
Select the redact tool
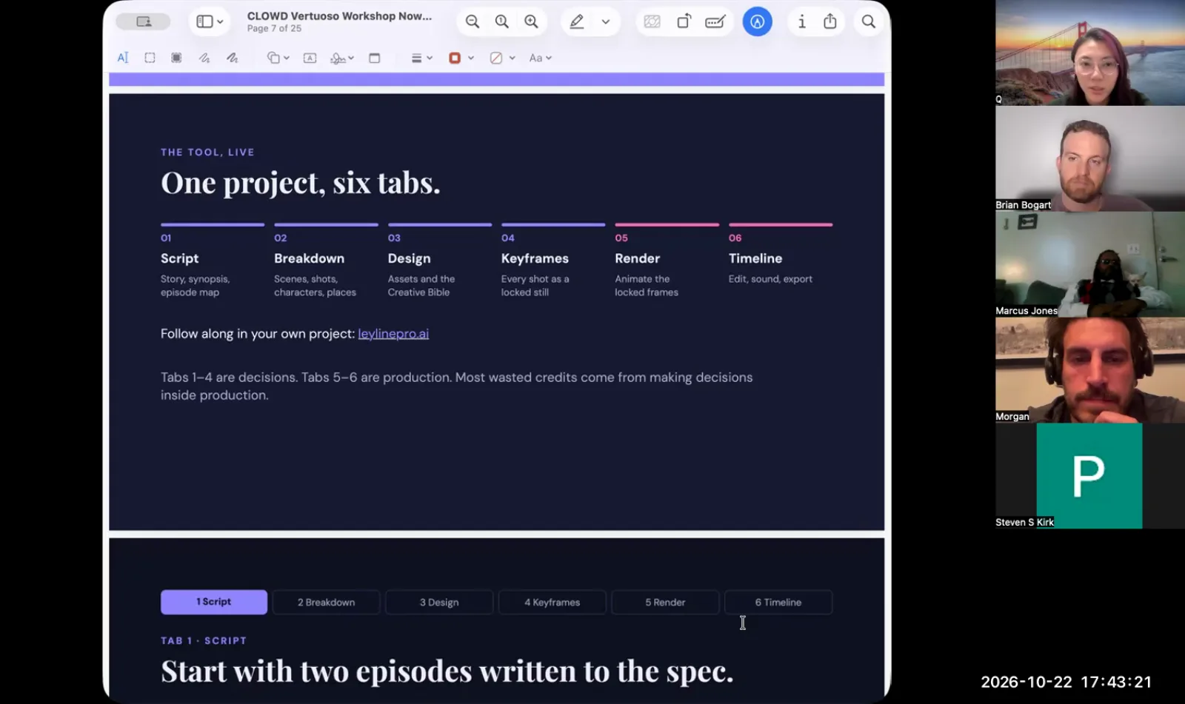point(176,58)
